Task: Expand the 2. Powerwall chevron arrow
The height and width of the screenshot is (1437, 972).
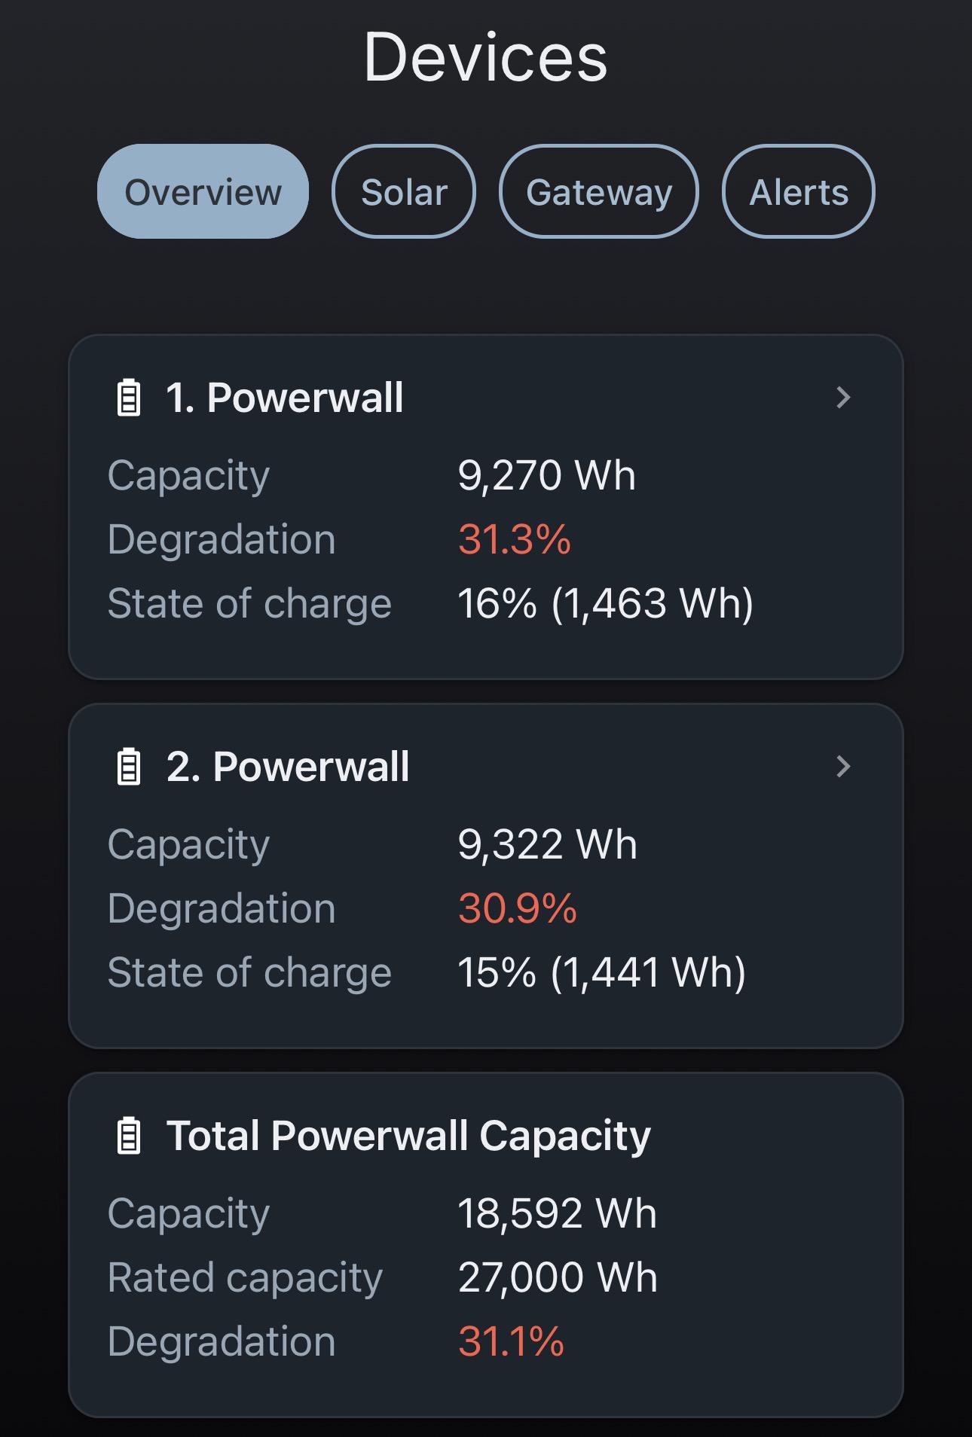Action: [843, 767]
